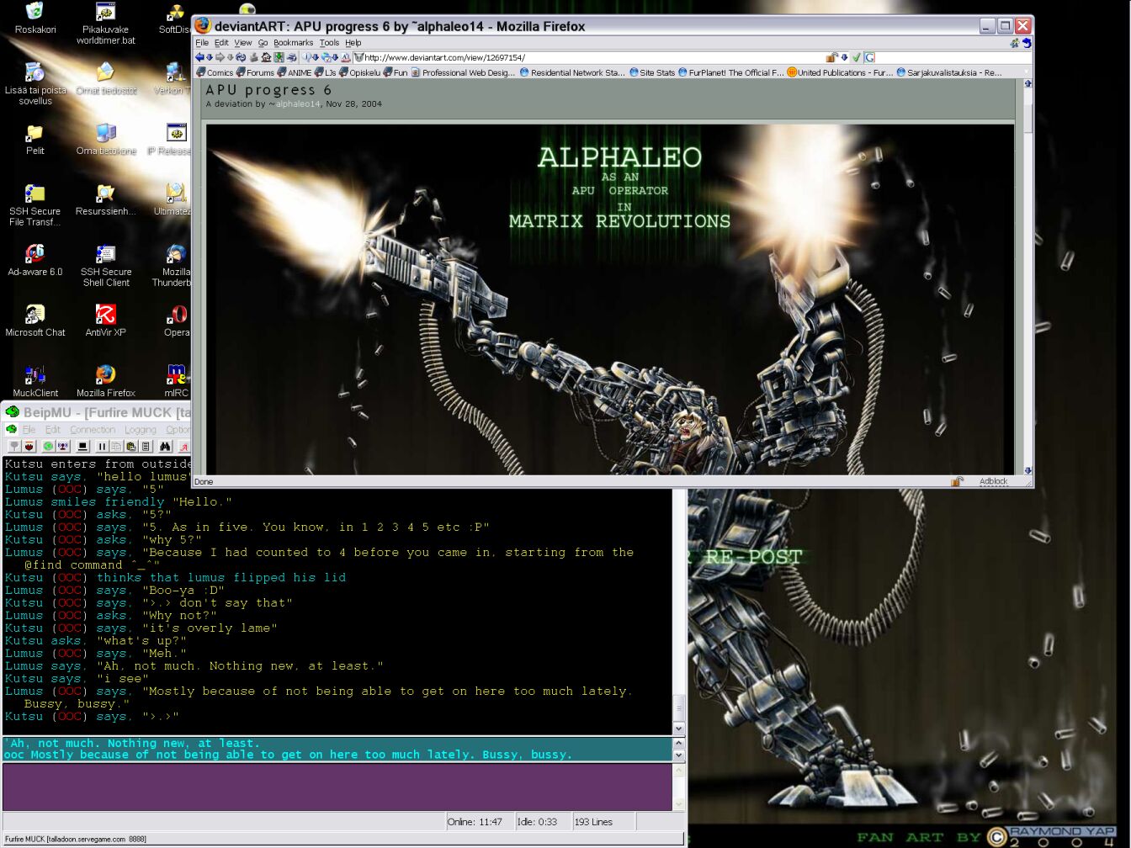Screen dimensions: 1131x848
Task: Select SSH Secure Shell Client desktop icon
Action: (106, 265)
